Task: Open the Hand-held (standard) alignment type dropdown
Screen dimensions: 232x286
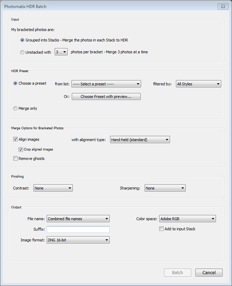Action: (140, 140)
